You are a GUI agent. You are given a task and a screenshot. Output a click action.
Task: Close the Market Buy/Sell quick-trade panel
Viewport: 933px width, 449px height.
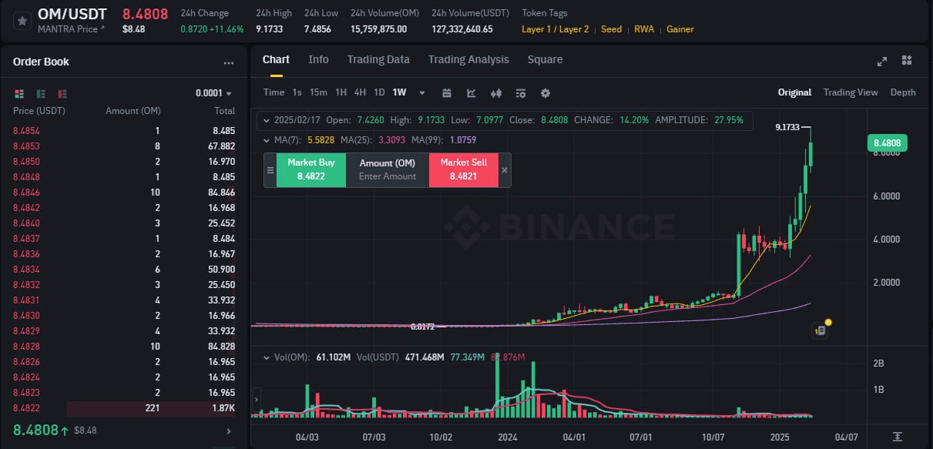[505, 170]
